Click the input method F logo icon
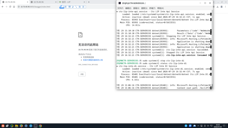This screenshot has height=128, width=228. click(61, 7)
